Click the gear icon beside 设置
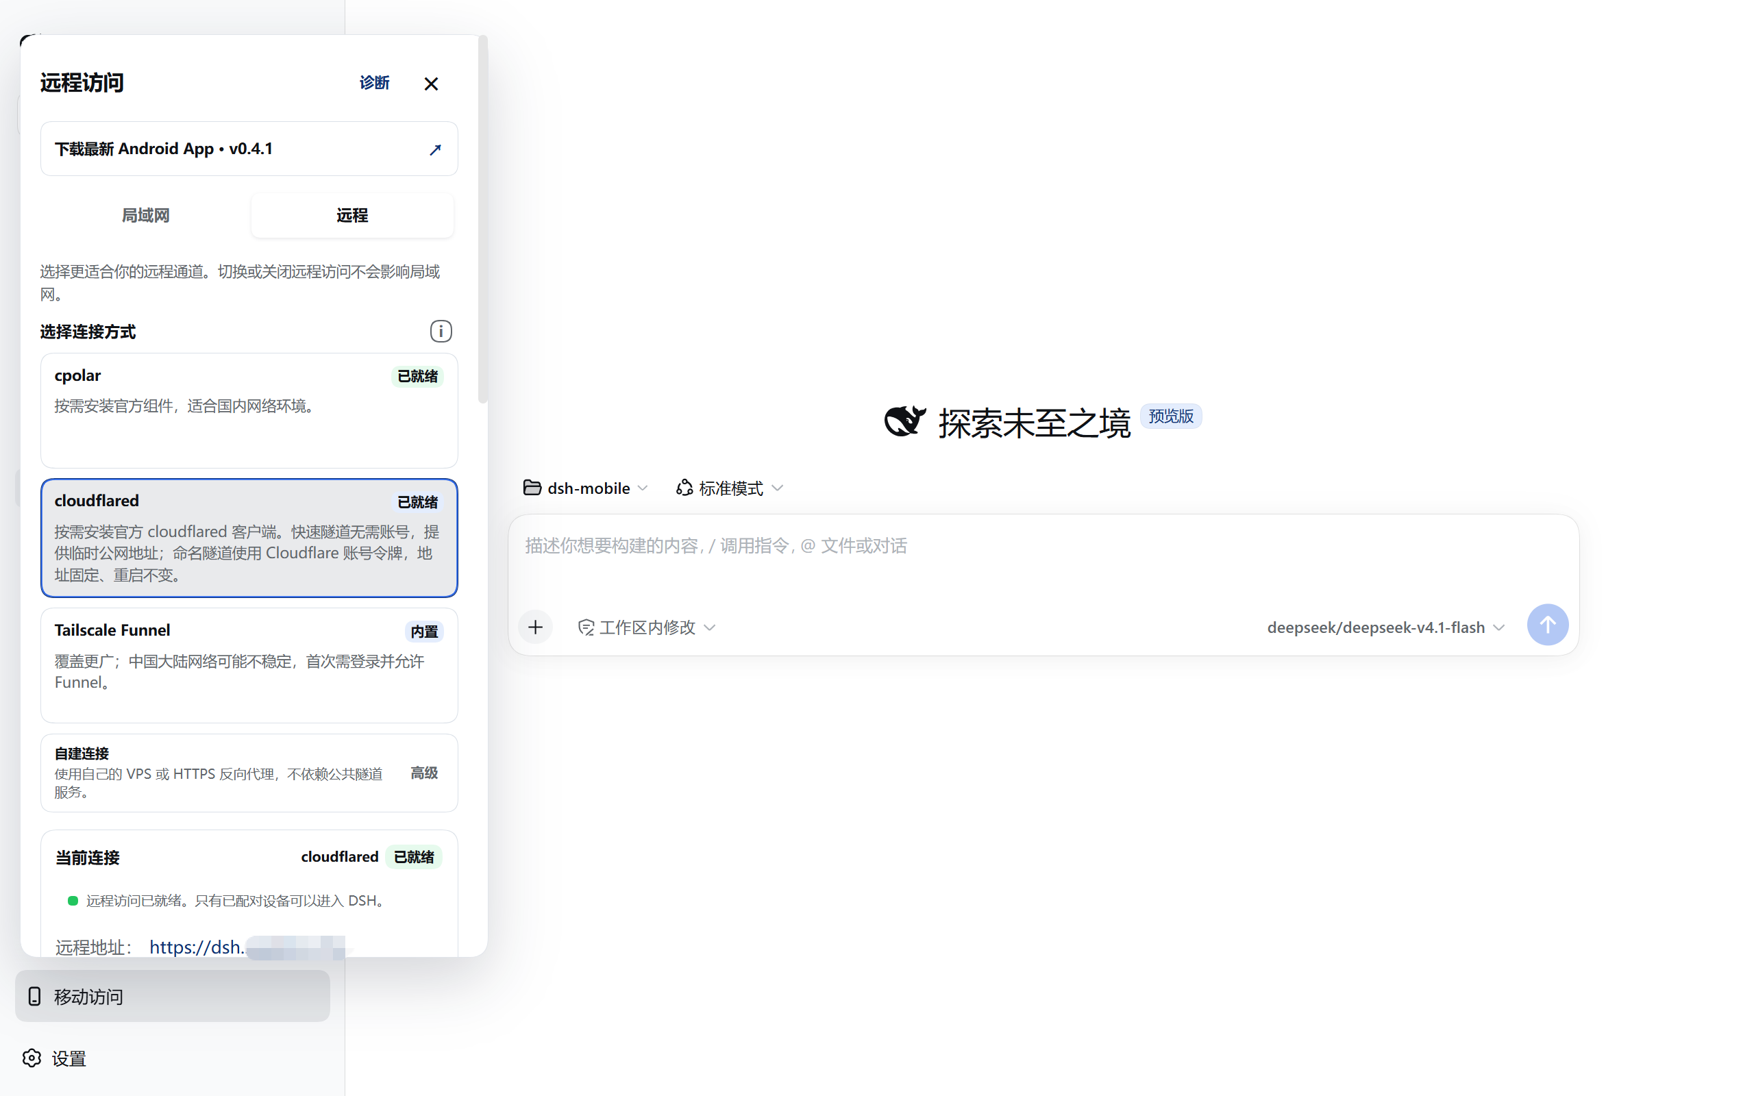The image size is (1754, 1096). 32,1058
